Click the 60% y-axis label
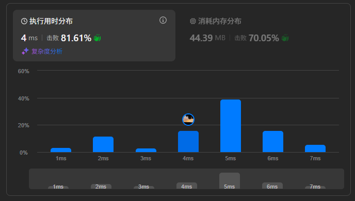355x201 pixels. click(24, 71)
